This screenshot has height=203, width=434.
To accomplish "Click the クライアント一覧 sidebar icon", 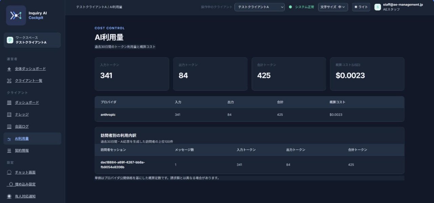I will coord(9,81).
